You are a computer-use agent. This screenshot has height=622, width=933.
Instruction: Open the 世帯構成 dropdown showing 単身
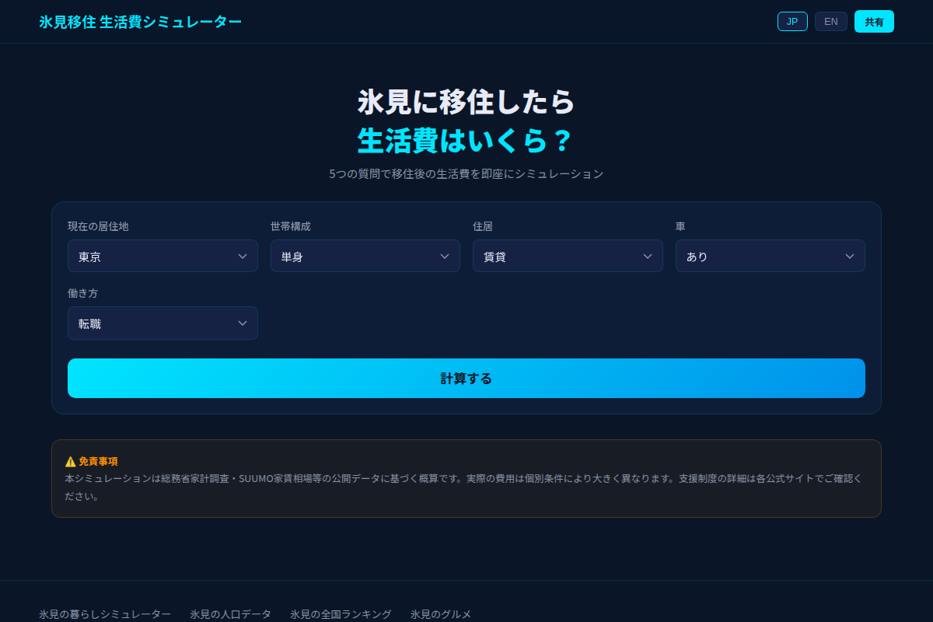click(365, 255)
